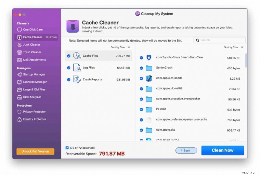Deselect the com.apple.HomeKit checkbox
Viewport: 260px width, 175px height.
coord(141,89)
